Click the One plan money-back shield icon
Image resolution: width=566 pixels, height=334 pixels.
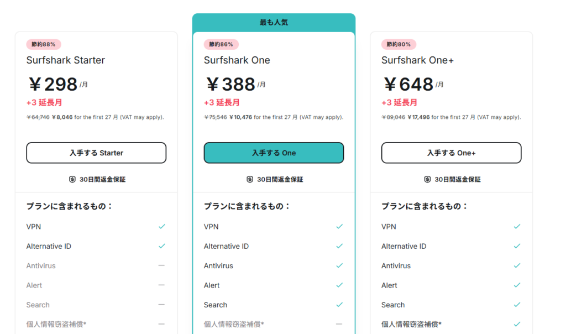[x=250, y=180]
